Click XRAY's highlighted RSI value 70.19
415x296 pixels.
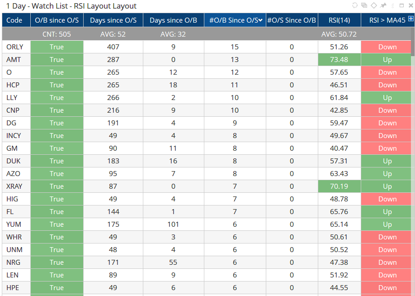coord(340,186)
